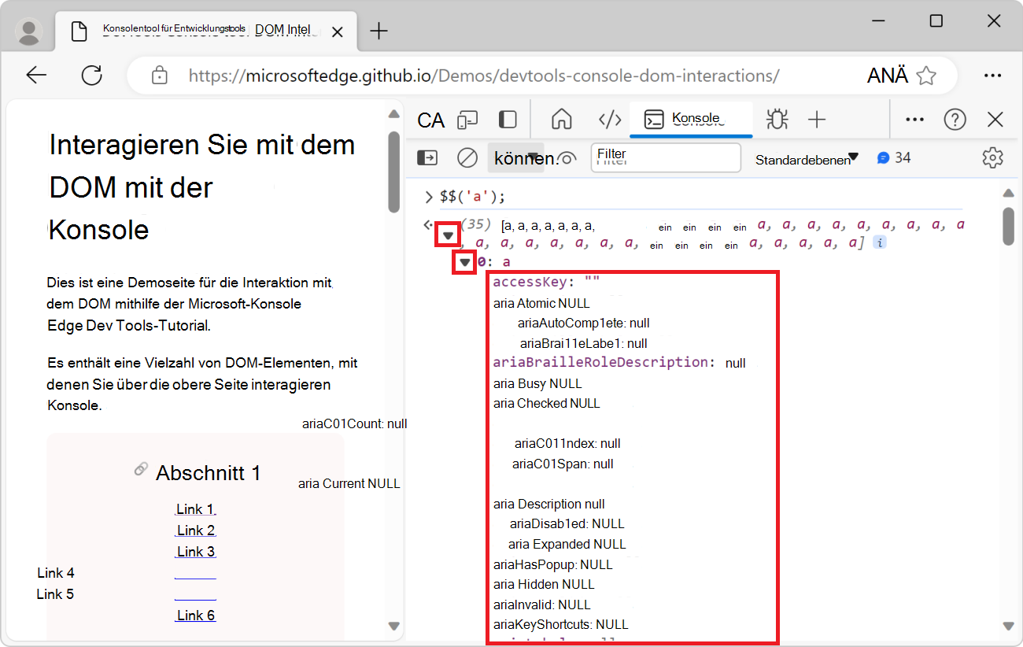
Task: Click the Issues bug icon
Action: tap(777, 120)
